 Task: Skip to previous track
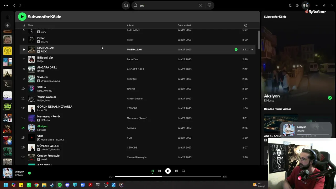tap(159, 171)
